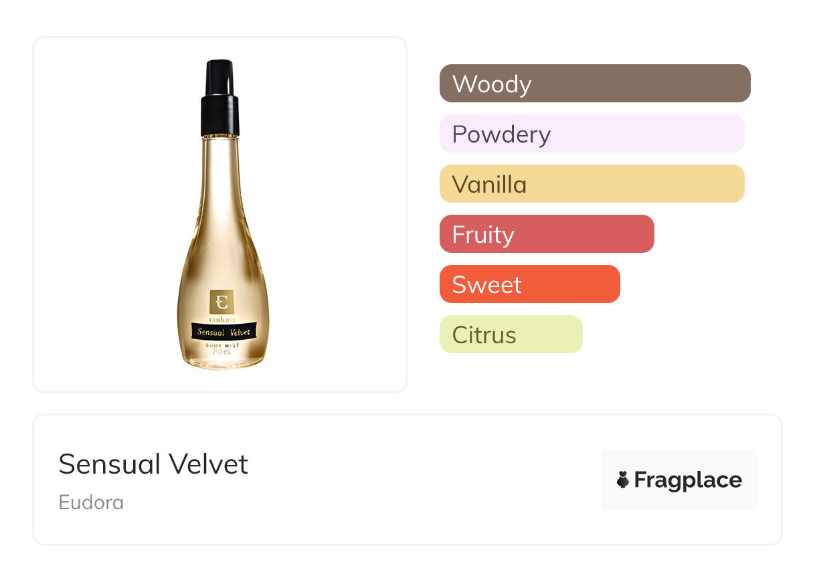Select the orange Sweet accord bar

pos(529,284)
